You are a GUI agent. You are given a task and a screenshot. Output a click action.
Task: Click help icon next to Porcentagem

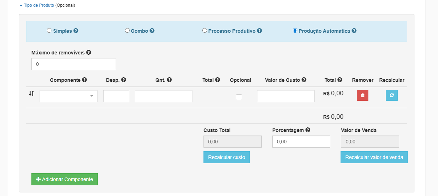tap(308, 130)
